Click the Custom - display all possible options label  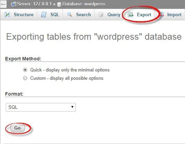point(66,78)
